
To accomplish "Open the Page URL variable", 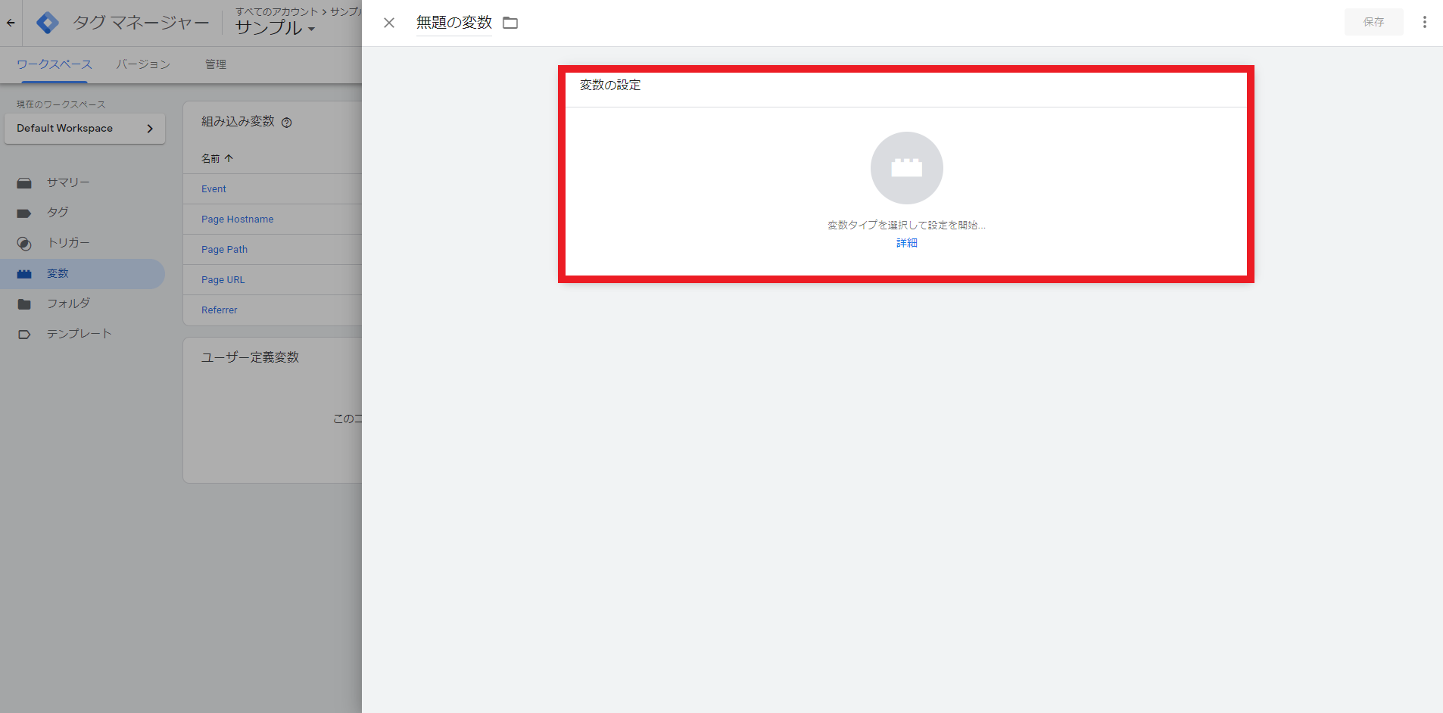I will [x=223, y=280].
